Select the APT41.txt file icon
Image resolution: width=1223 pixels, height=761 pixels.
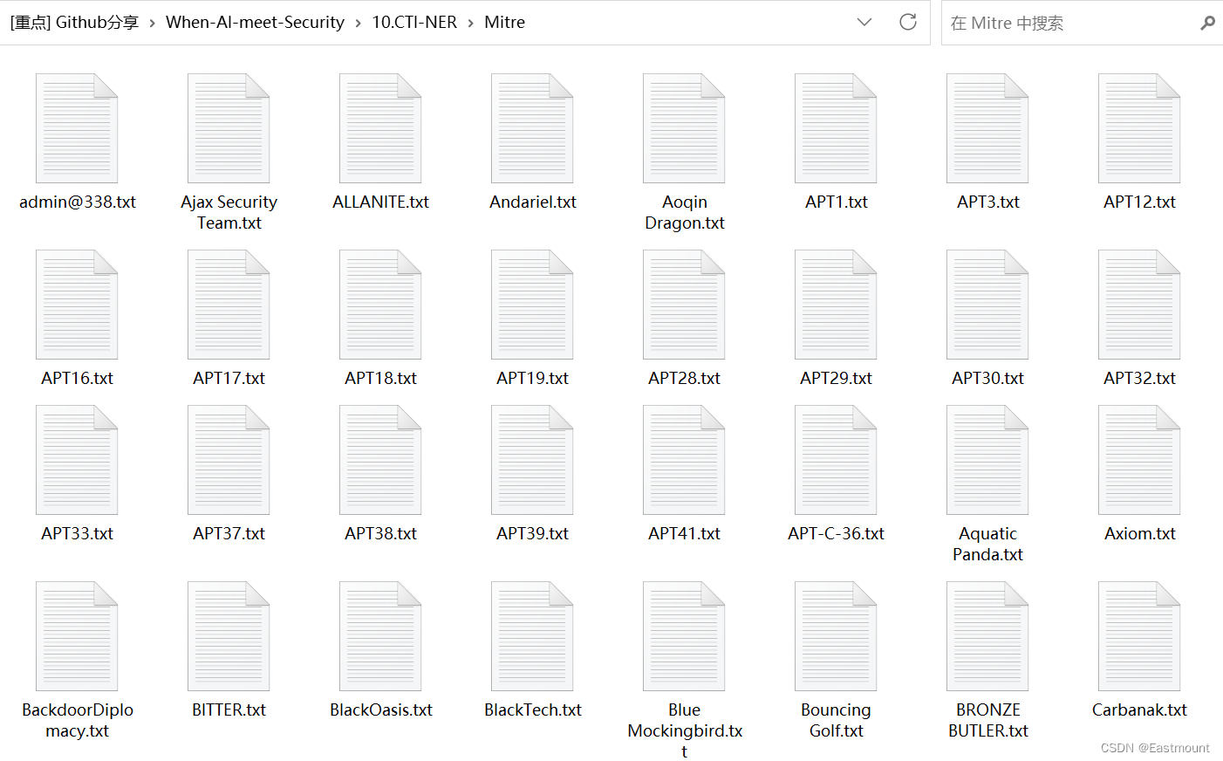click(684, 460)
